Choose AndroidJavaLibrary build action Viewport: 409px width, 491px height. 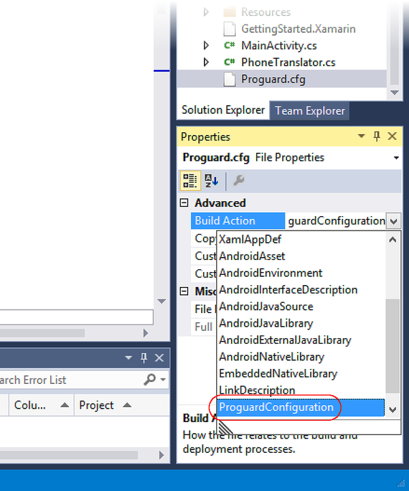301,323
